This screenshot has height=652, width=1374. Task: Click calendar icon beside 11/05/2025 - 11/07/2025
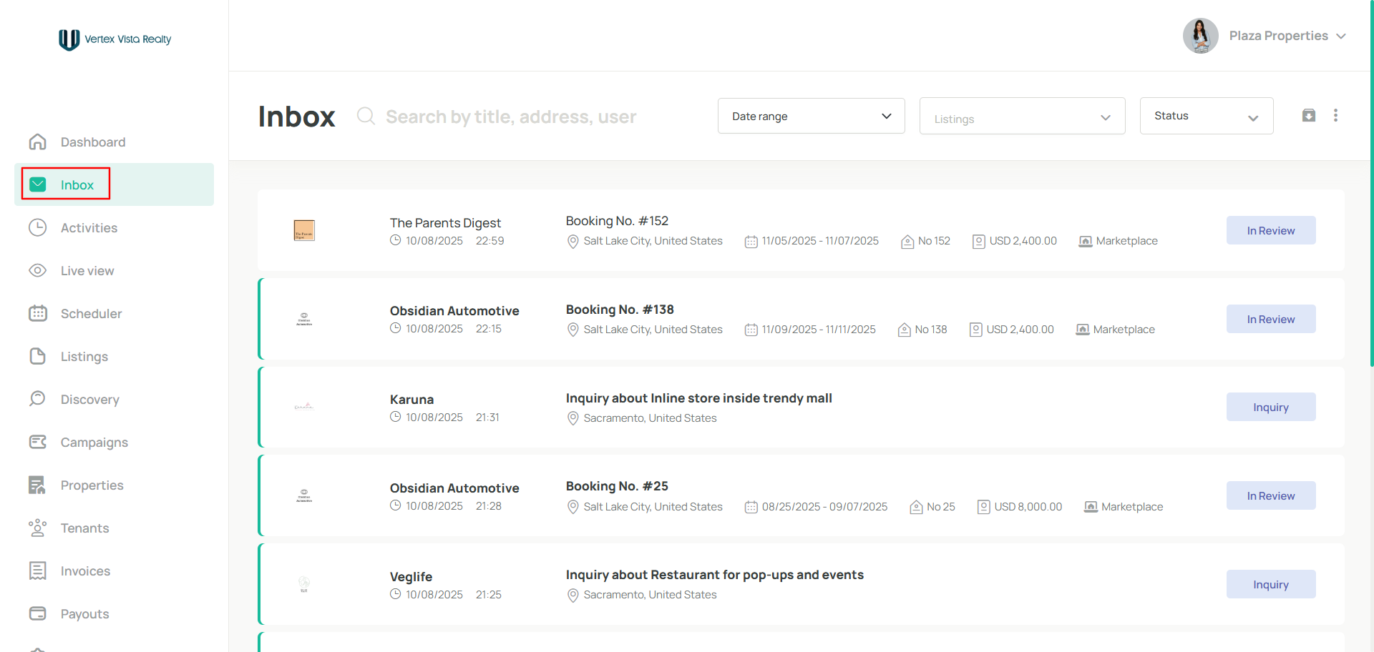click(751, 242)
